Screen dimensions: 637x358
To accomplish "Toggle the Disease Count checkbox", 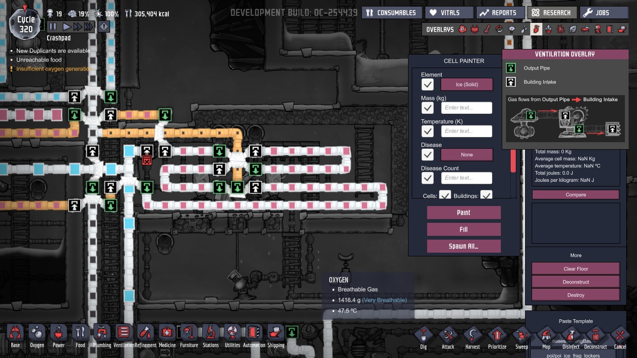I will click(428, 178).
